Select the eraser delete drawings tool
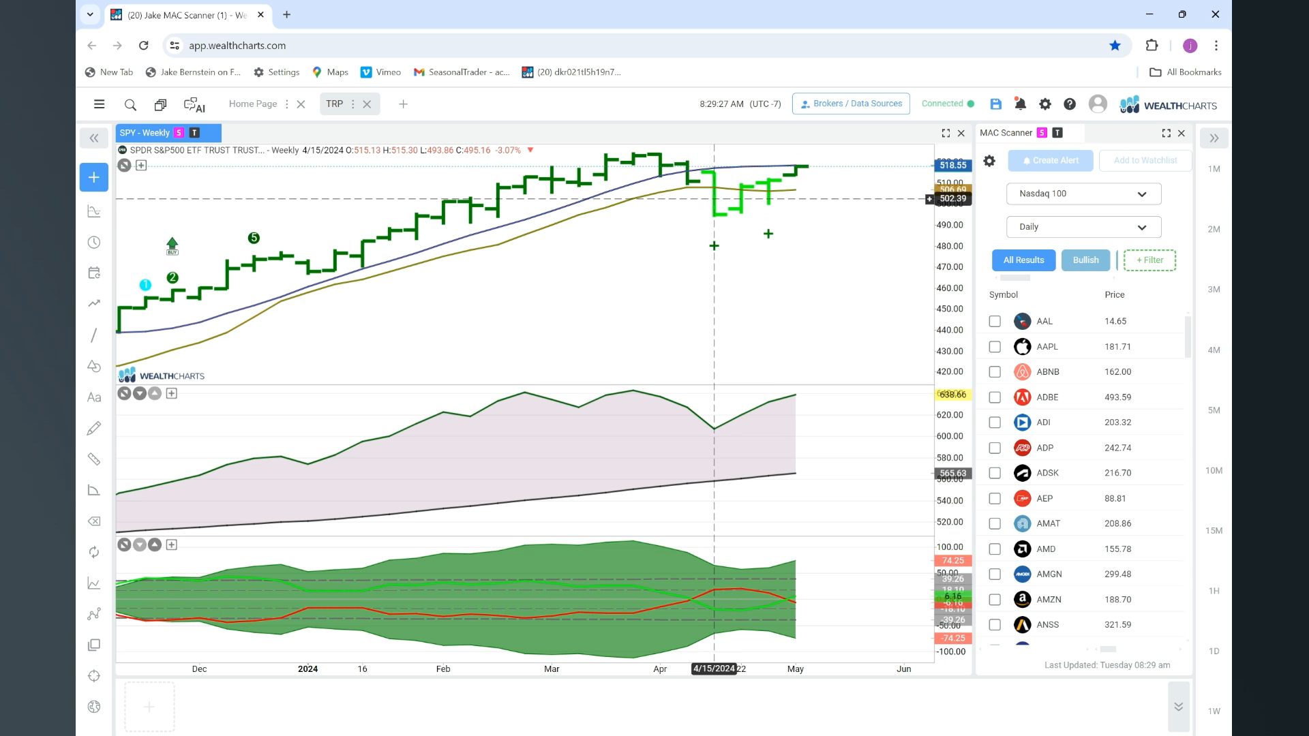Viewport: 1309px width, 736px height. point(94,521)
